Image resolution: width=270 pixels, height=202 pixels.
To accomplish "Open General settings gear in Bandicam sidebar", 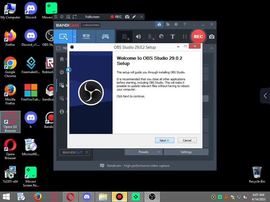I will tap(62, 72).
